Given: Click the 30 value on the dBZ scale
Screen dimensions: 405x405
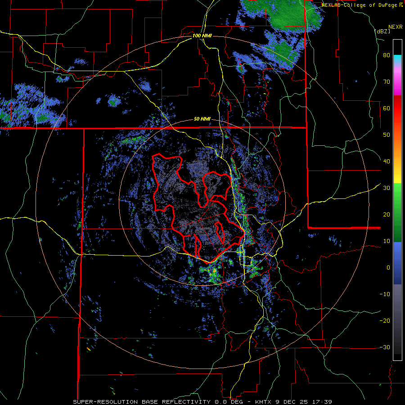Looking at the screenshot, I should (387, 188).
